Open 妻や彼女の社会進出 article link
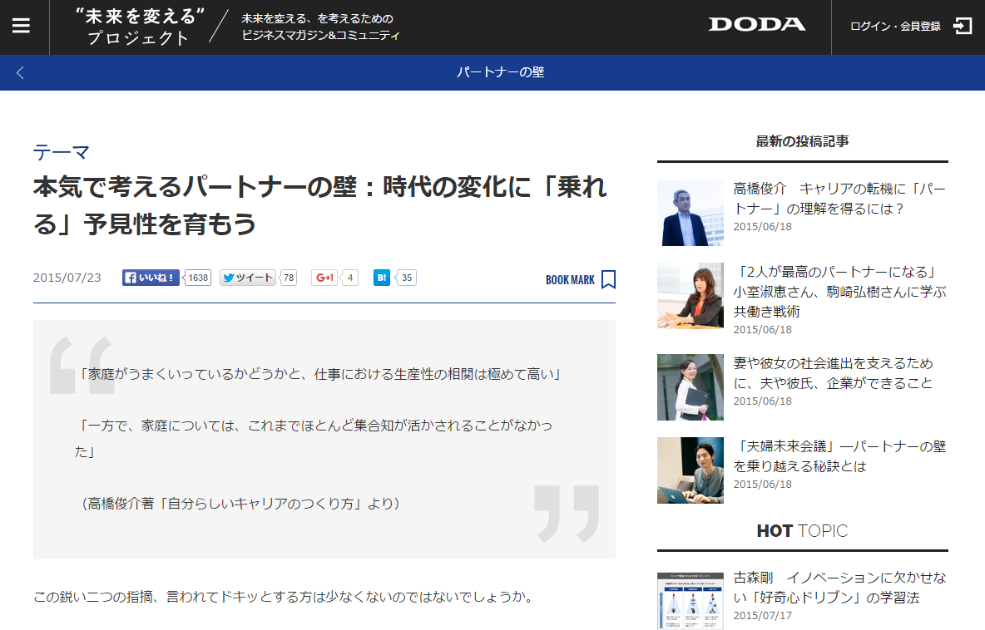 833,373
